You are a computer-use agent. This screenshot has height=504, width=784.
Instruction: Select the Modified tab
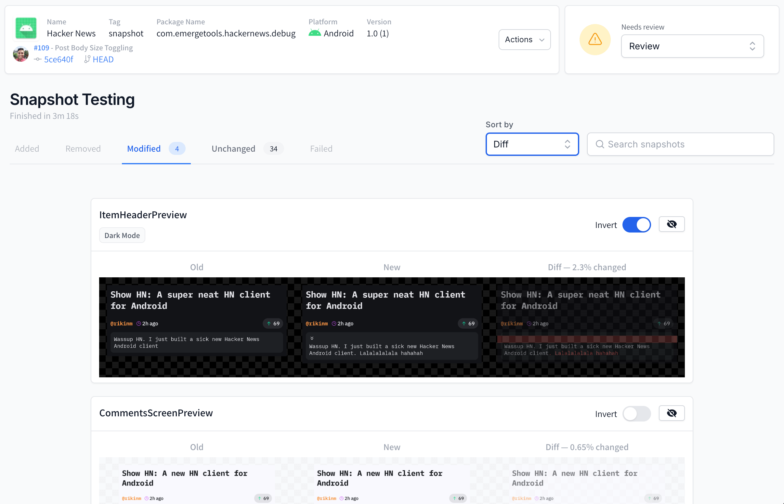(x=143, y=148)
